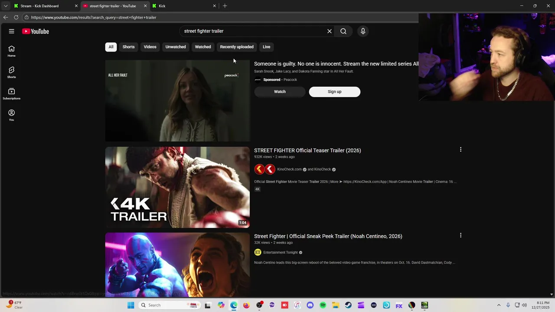The image size is (555, 312).
Task: Select the All filter chip
Action: (x=111, y=47)
